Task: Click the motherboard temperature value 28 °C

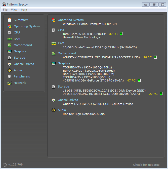Action: pyautogui.click(x=148, y=57)
